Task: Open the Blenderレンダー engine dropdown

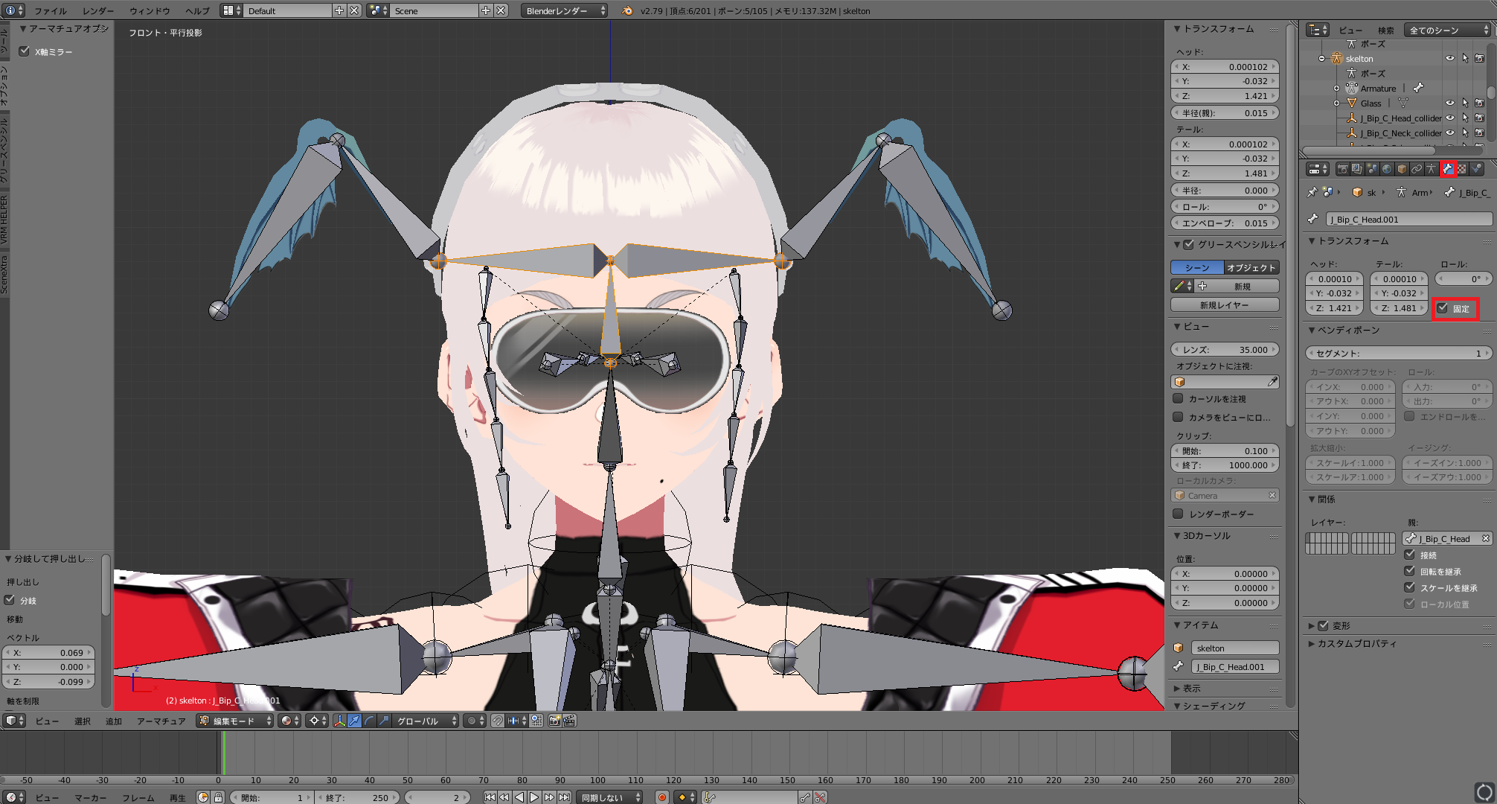Action: click(563, 10)
